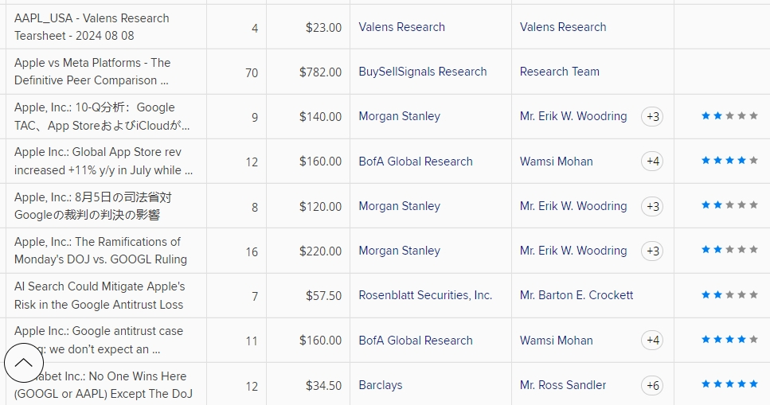Open BuySellSignals Research provider page
This screenshot has height=405, width=770.
click(422, 72)
